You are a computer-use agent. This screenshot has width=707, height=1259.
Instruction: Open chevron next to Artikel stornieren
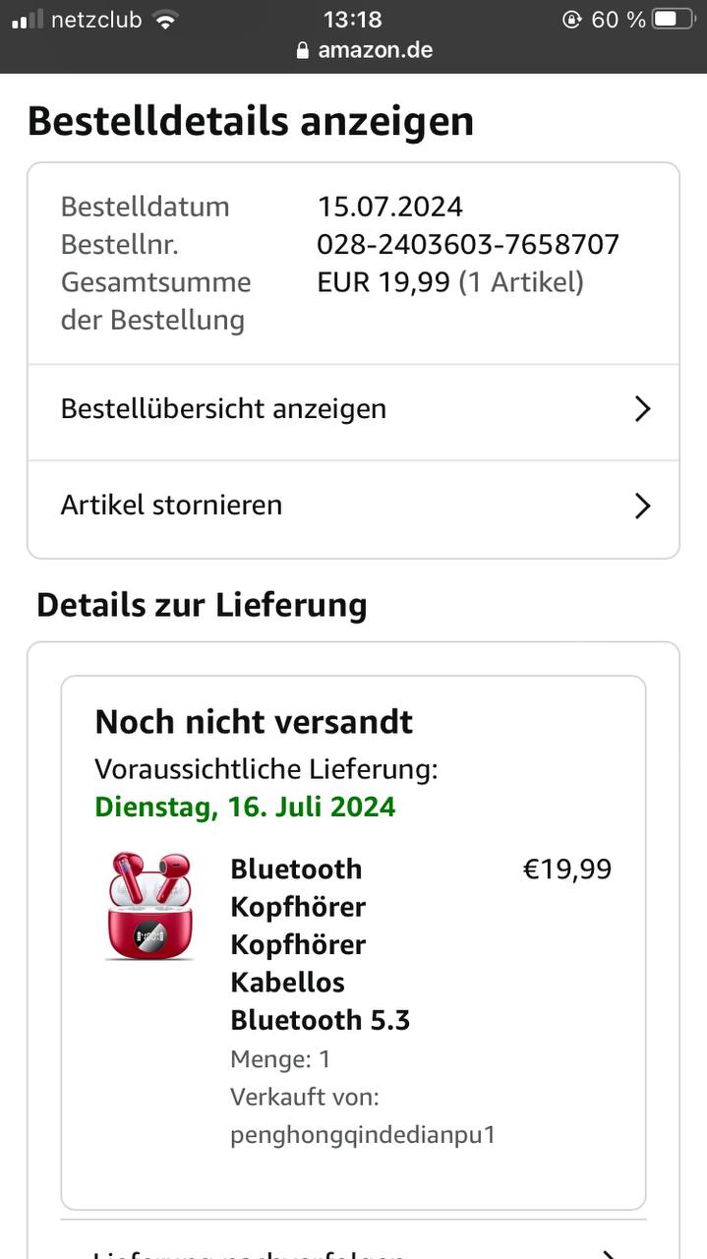pyautogui.click(x=642, y=506)
